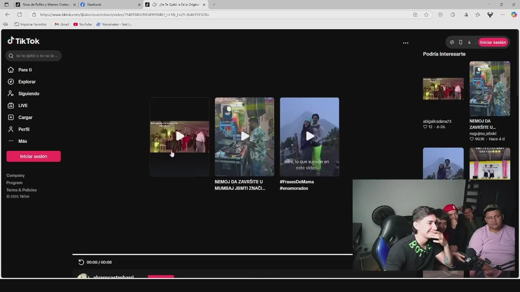520x292 pixels.
Task: Play the NEMOJ DA ZAVRŠITE DJ video
Action: (x=245, y=137)
